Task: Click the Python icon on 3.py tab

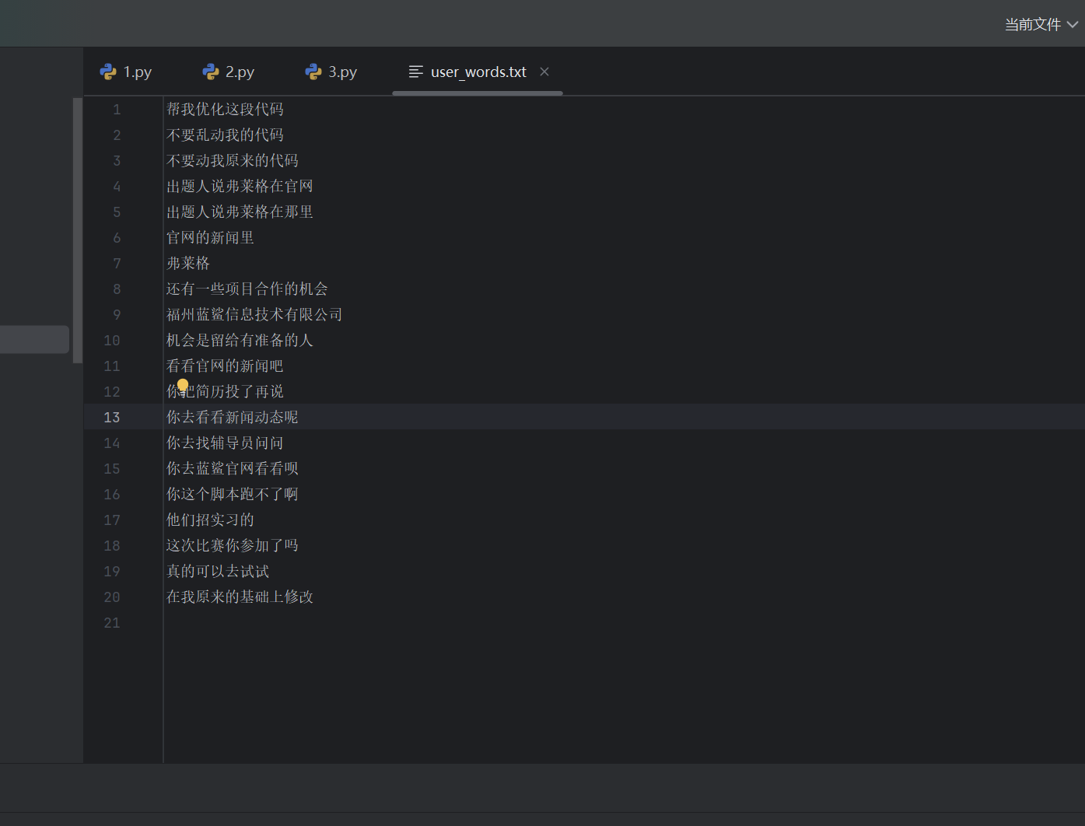Action: pos(313,72)
